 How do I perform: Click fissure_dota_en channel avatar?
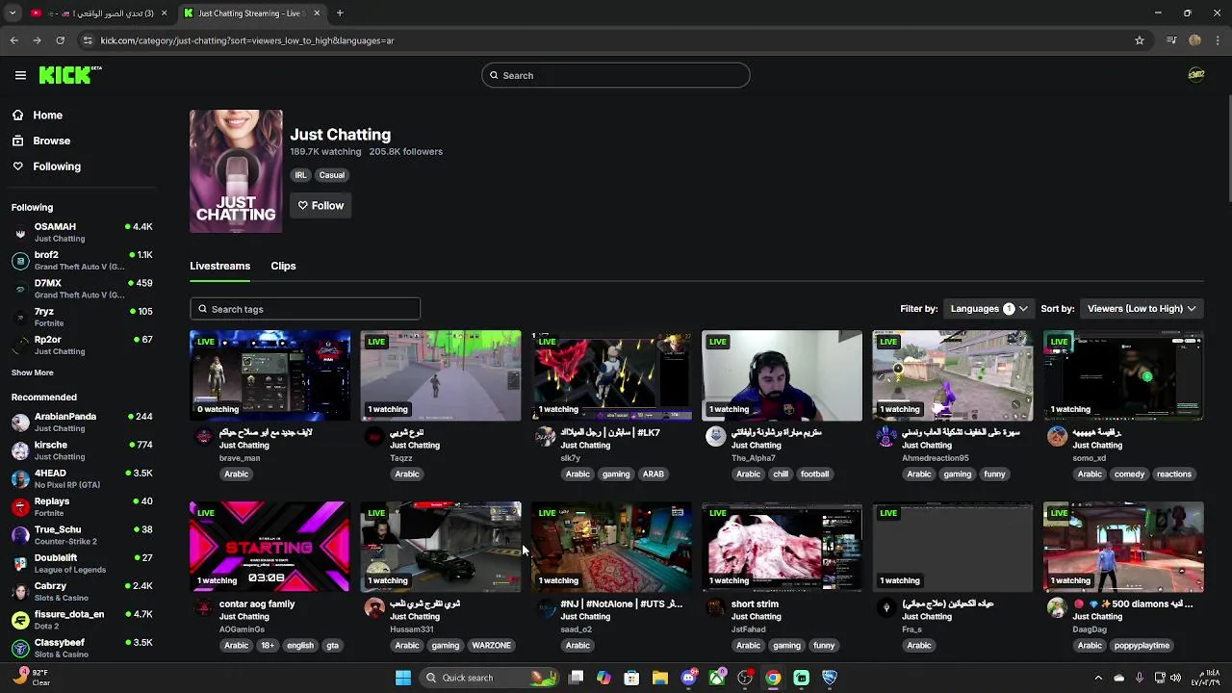tap(20, 620)
